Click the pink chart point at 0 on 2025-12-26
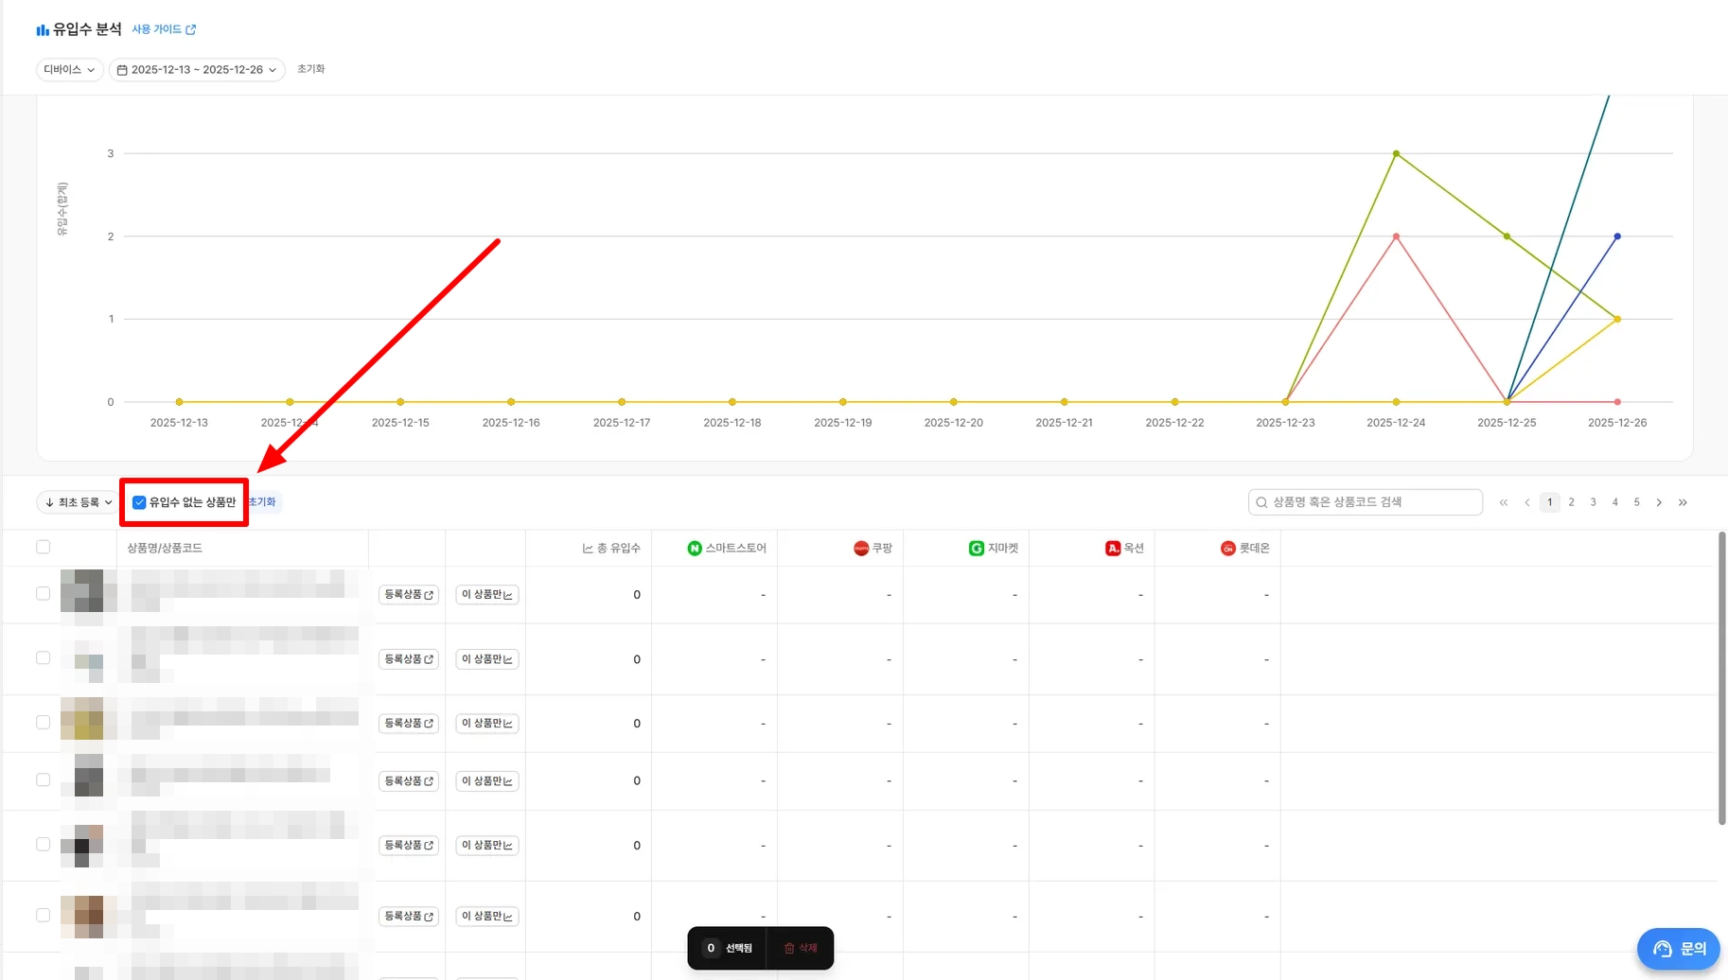This screenshot has width=1728, height=980. click(x=1617, y=402)
